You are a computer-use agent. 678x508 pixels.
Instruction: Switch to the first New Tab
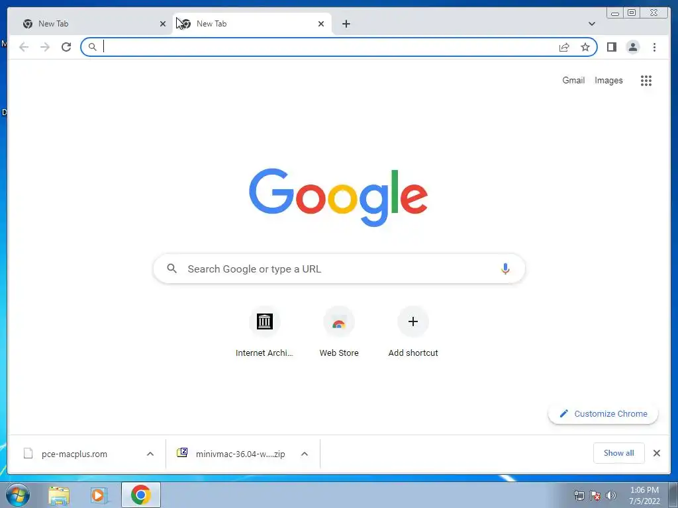(x=93, y=24)
